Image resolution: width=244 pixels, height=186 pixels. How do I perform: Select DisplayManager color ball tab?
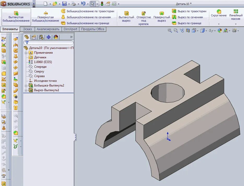56,37
